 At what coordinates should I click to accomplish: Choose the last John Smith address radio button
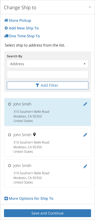click(x=9, y=166)
